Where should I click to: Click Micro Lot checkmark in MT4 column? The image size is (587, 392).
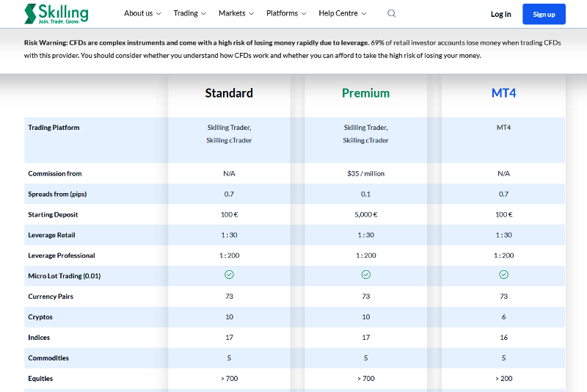tap(503, 275)
